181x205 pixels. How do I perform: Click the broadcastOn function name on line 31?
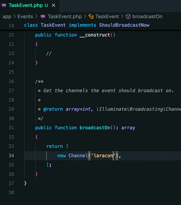[x=95, y=128]
